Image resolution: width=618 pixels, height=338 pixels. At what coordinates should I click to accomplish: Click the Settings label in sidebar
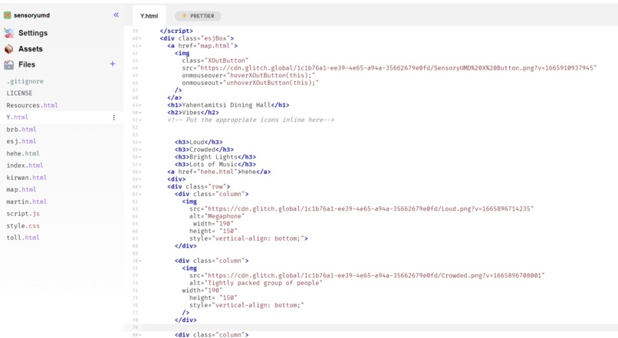[33, 33]
